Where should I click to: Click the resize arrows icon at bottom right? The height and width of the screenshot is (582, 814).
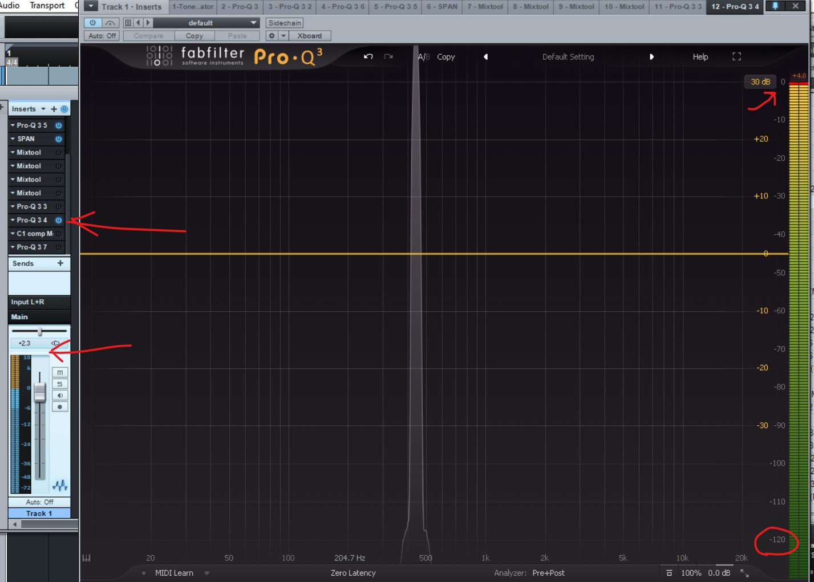point(744,573)
